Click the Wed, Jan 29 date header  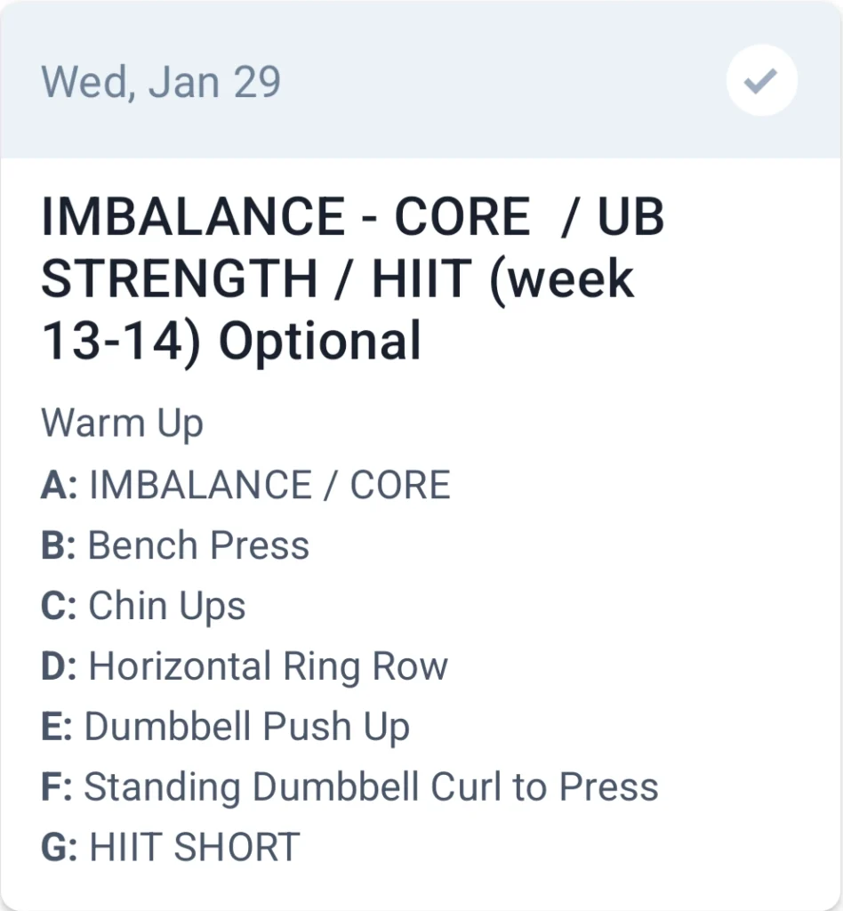(x=161, y=83)
